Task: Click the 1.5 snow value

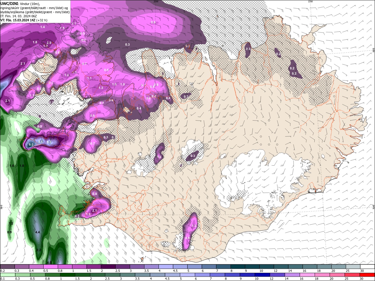Action: tap(62, 28)
